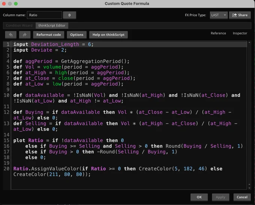
Task: Click line number 1 in gutter
Action: click(8, 44)
